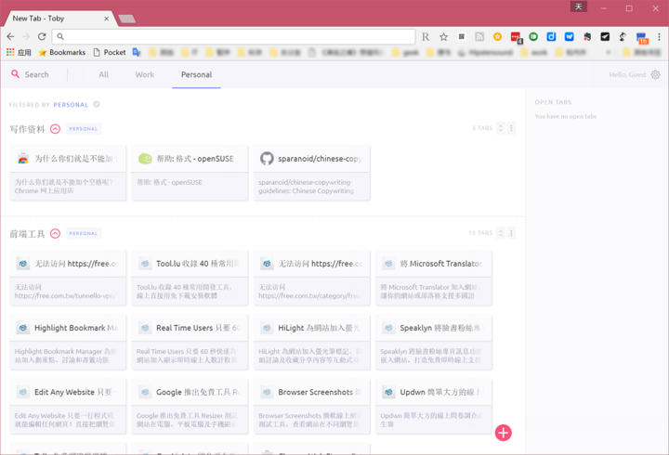Click the openSUSE chameleon icon on card
669x455 pixels.
tap(145, 159)
